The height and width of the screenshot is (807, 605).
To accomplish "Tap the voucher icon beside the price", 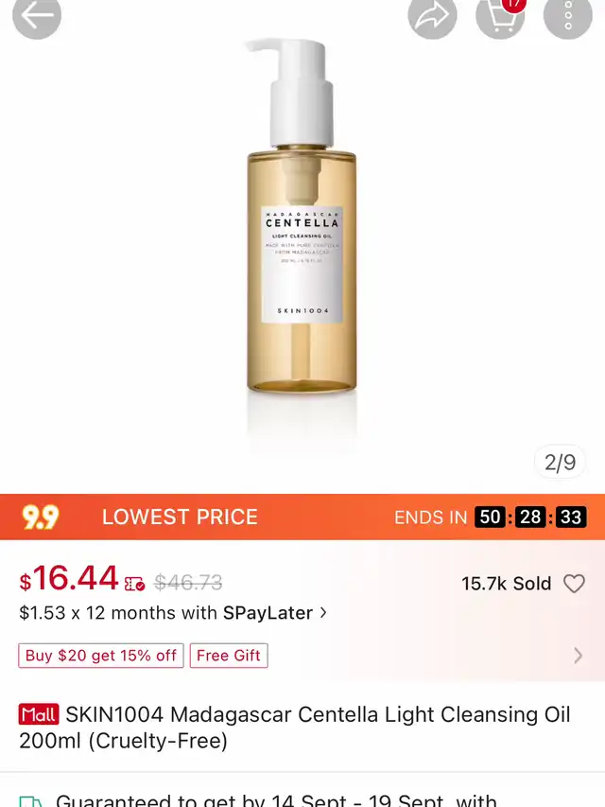I will pyautogui.click(x=134, y=584).
